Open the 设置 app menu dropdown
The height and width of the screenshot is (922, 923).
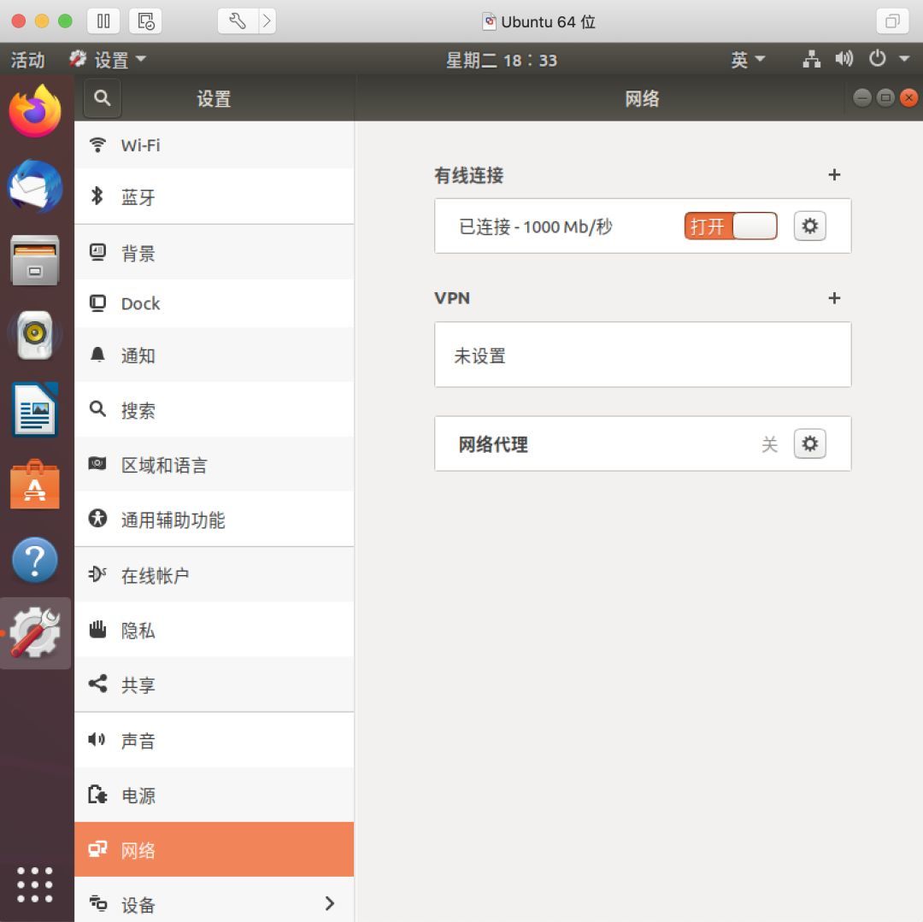(x=109, y=60)
